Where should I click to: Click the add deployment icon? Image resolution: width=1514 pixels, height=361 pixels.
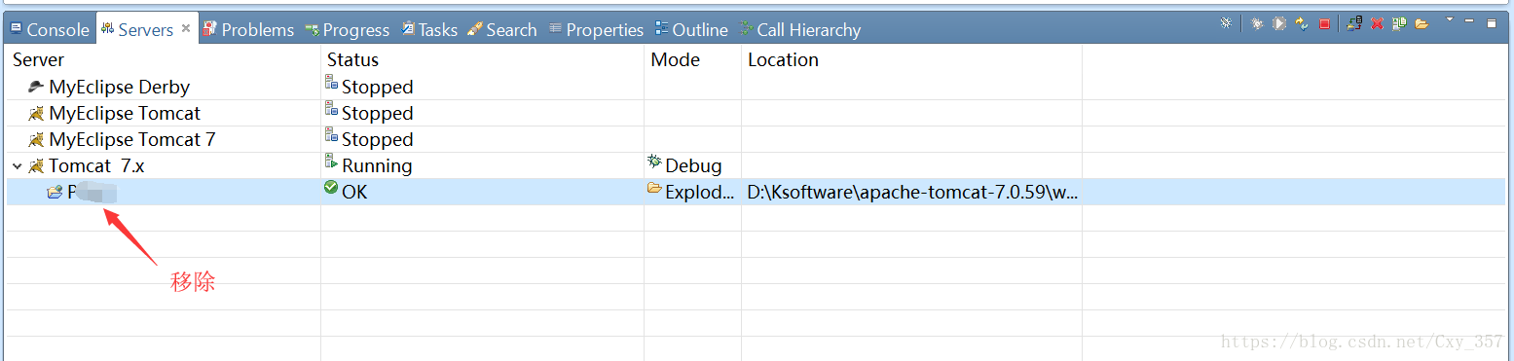tap(1354, 23)
